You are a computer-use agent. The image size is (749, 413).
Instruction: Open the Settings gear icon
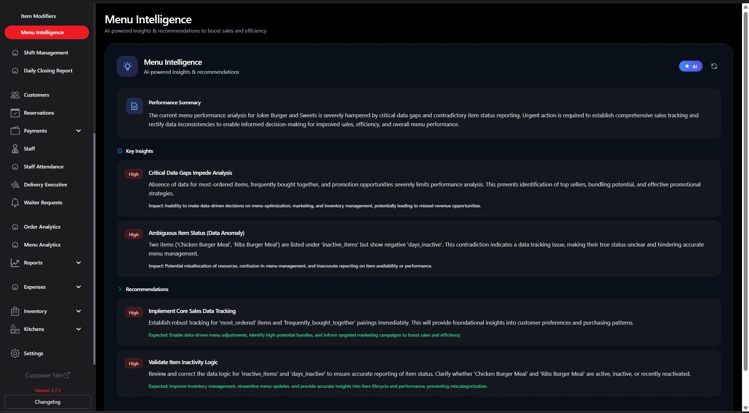click(x=15, y=353)
